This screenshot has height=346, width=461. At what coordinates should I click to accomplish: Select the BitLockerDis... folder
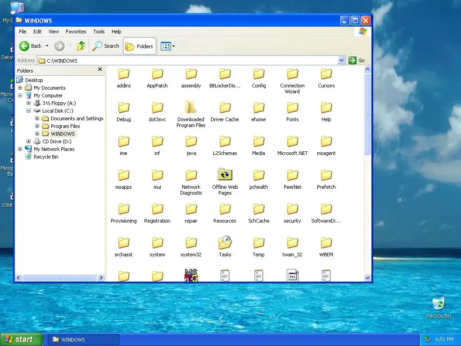(x=225, y=78)
